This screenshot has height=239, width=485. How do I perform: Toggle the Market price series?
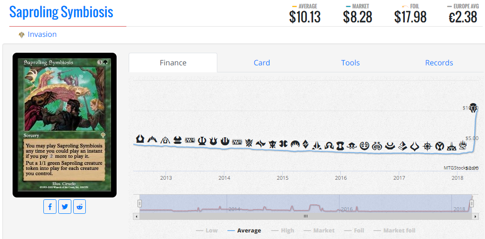(319, 230)
